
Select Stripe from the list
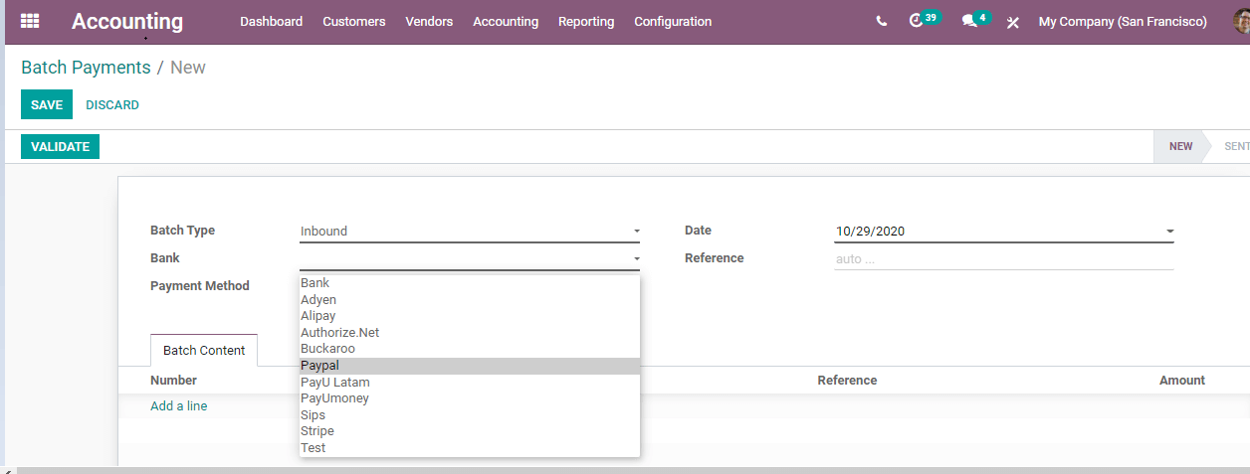(x=469, y=431)
